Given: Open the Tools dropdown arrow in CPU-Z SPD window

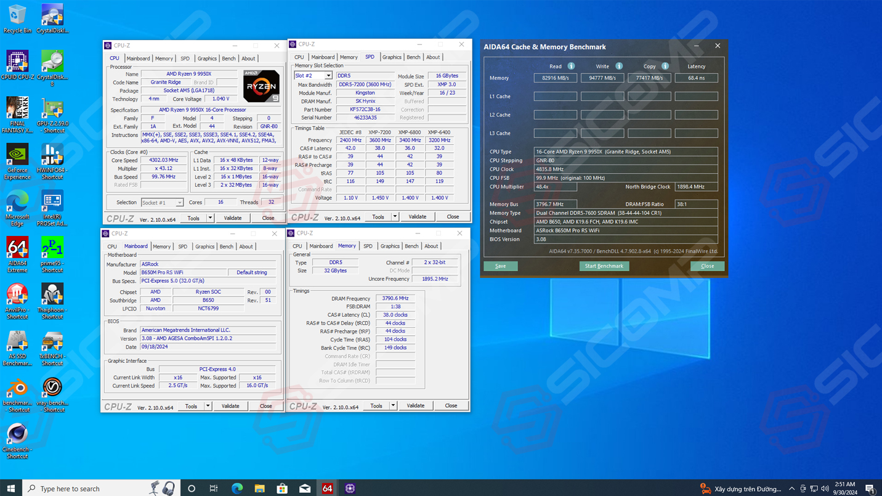Looking at the screenshot, I should pos(395,217).
